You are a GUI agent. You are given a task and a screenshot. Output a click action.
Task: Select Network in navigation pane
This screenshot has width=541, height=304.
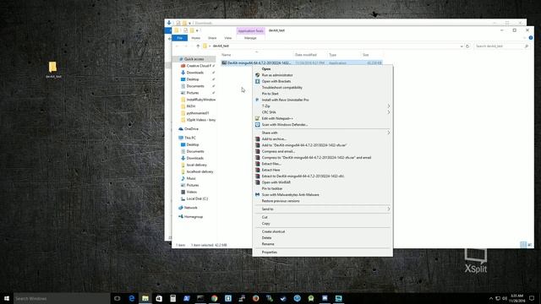pyautogui.click(x=190, y=208)
